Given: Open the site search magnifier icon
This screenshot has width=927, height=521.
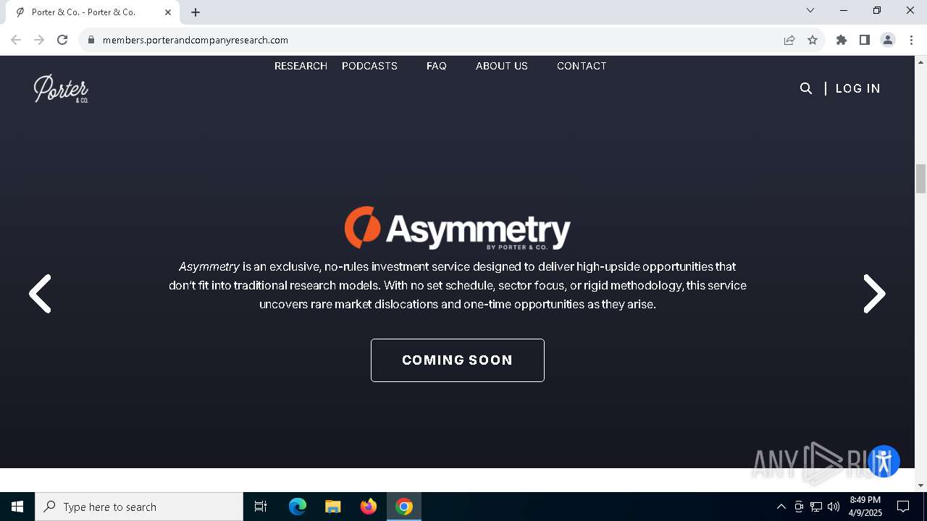Looking at the screenshot, I should pos(806,88).
